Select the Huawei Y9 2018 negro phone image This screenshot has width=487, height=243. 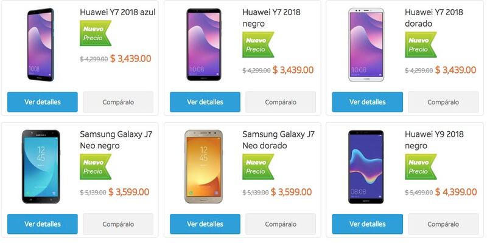point(366,166)
